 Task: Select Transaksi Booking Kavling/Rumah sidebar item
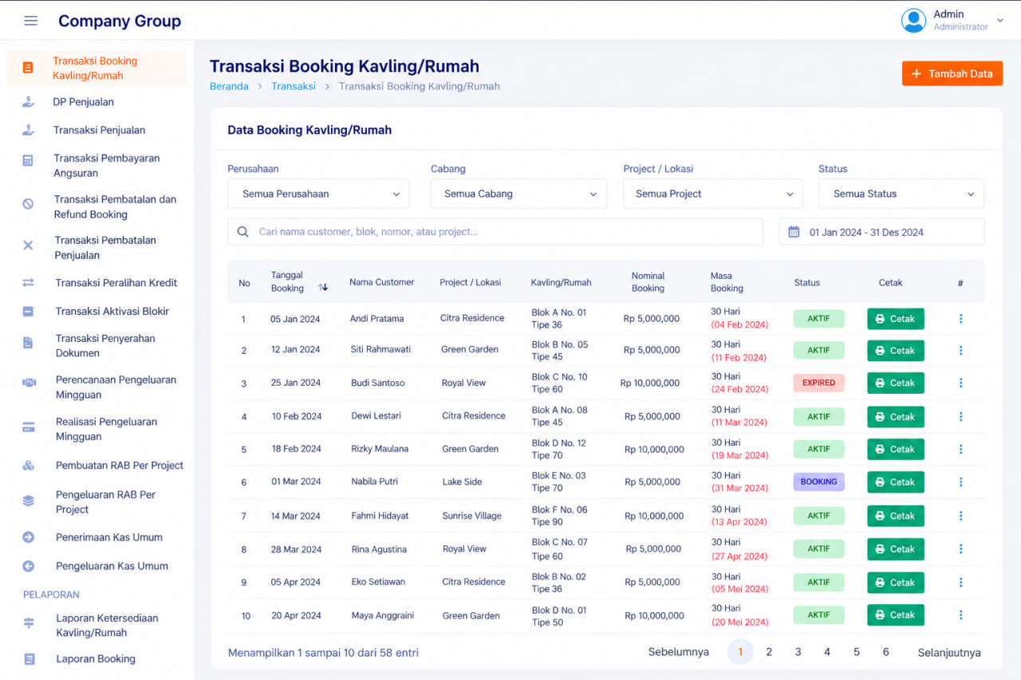point(97,69)
